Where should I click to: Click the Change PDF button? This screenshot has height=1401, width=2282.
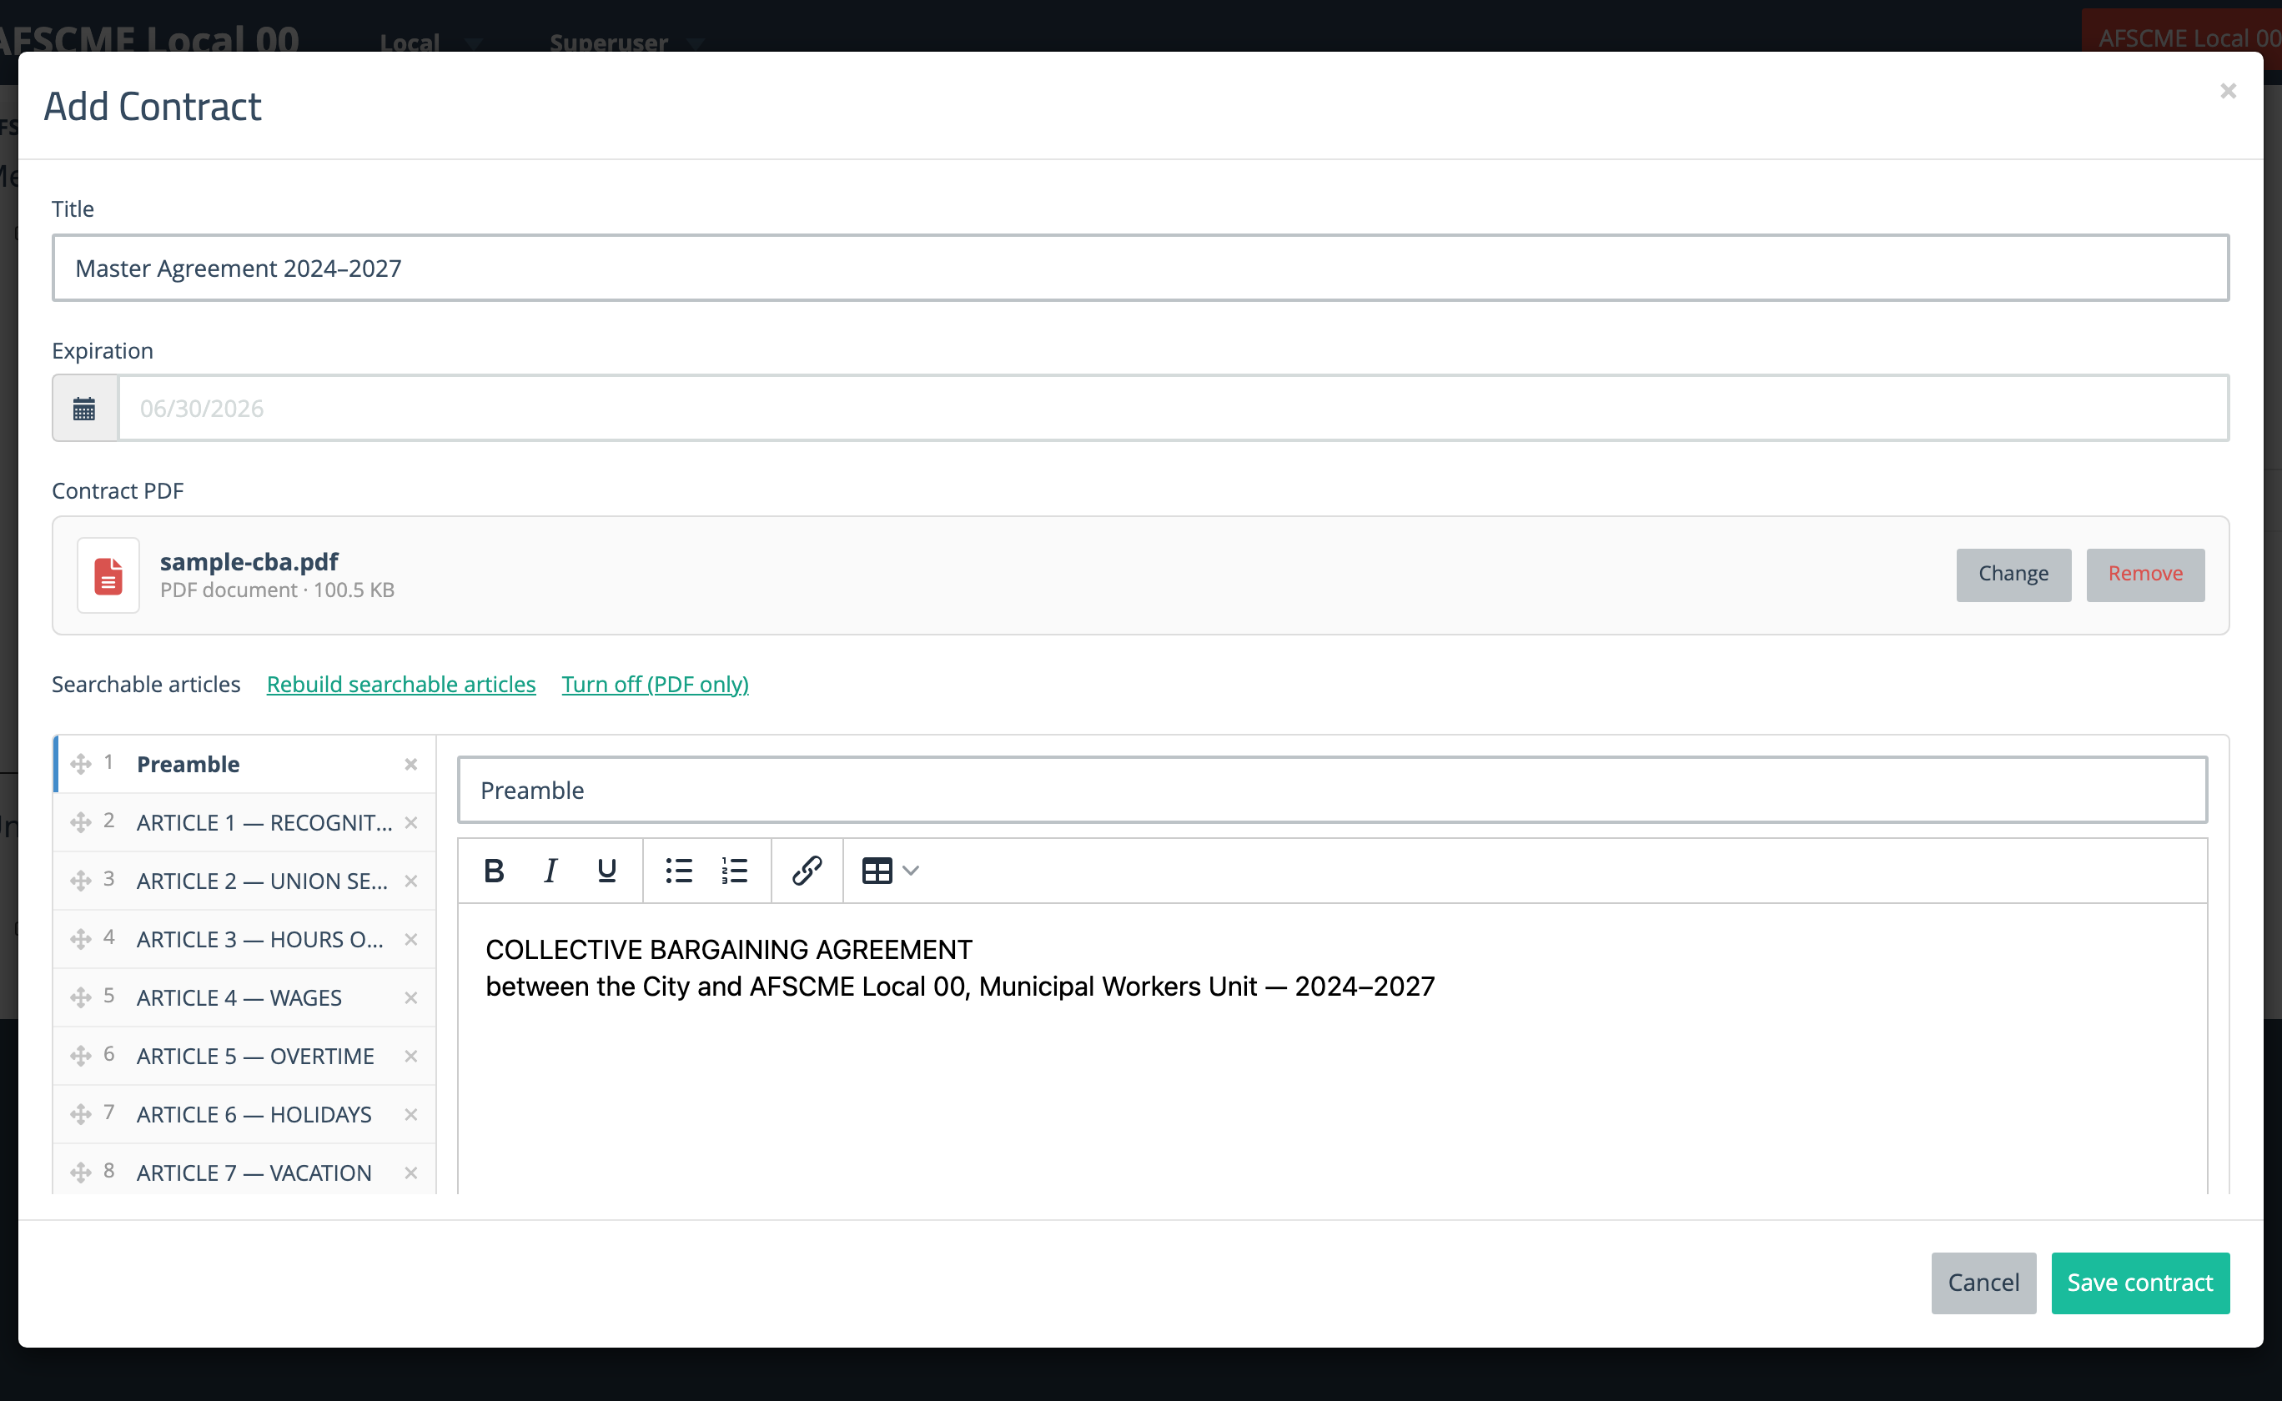coord(2013,575)
